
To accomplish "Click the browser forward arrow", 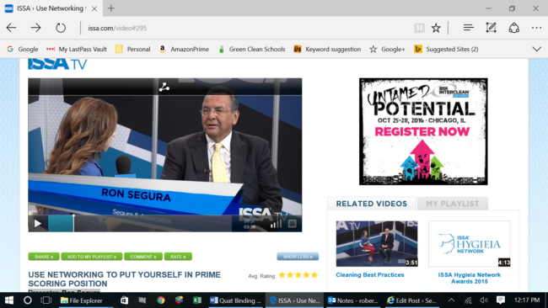I will click(x=35, y=28).
